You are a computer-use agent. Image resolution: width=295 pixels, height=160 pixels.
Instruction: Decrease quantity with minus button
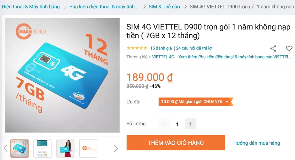click(x=164, y=124)
